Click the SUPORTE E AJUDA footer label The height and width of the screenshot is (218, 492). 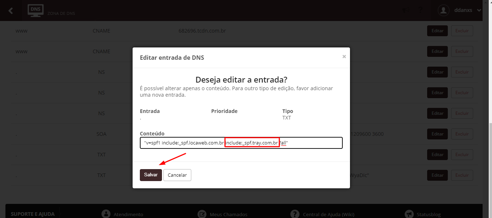pyautogui.click(x=33, y=214)
